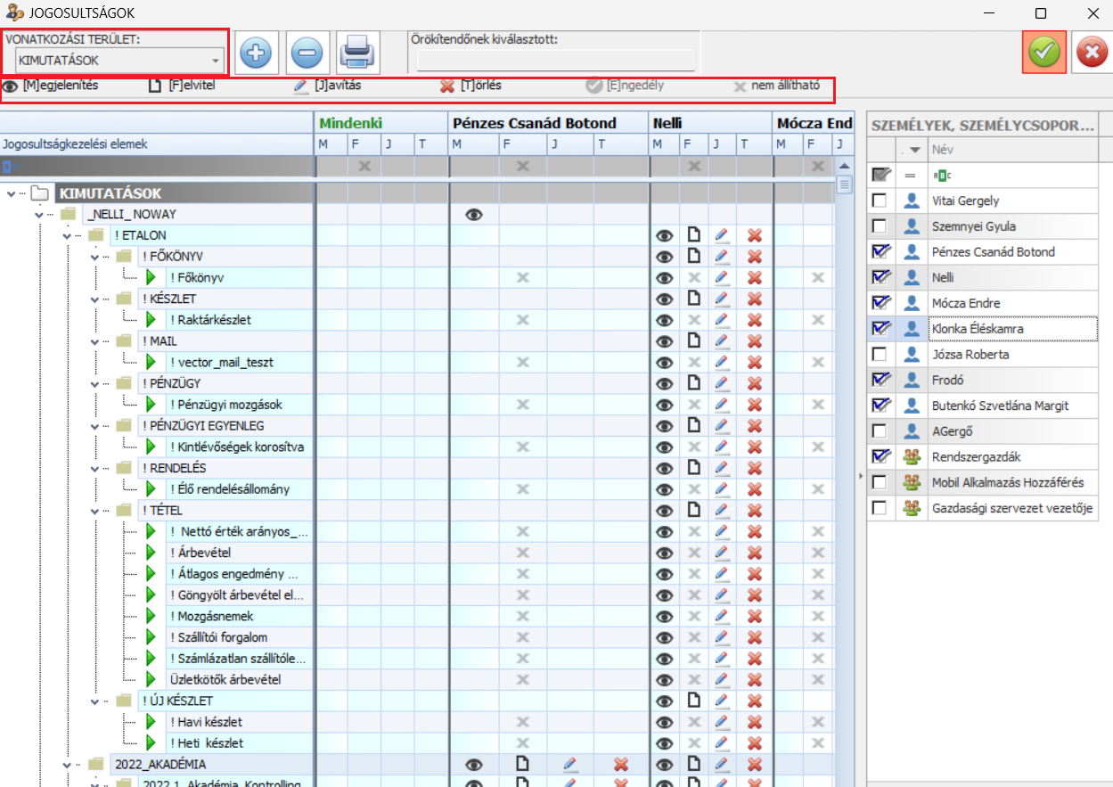Collapse the ! ETALON folder node

pos(69,235)
